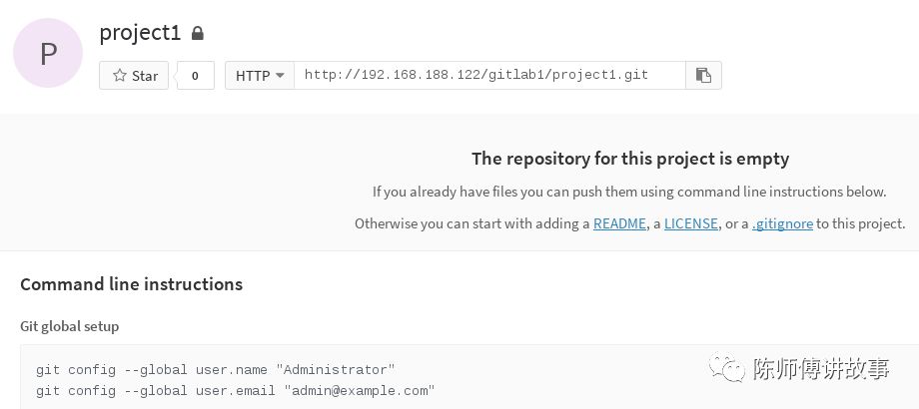The image size is (919, 409).
Task: Click the project1.git clone URL field
Action: (x=489, y=75)
